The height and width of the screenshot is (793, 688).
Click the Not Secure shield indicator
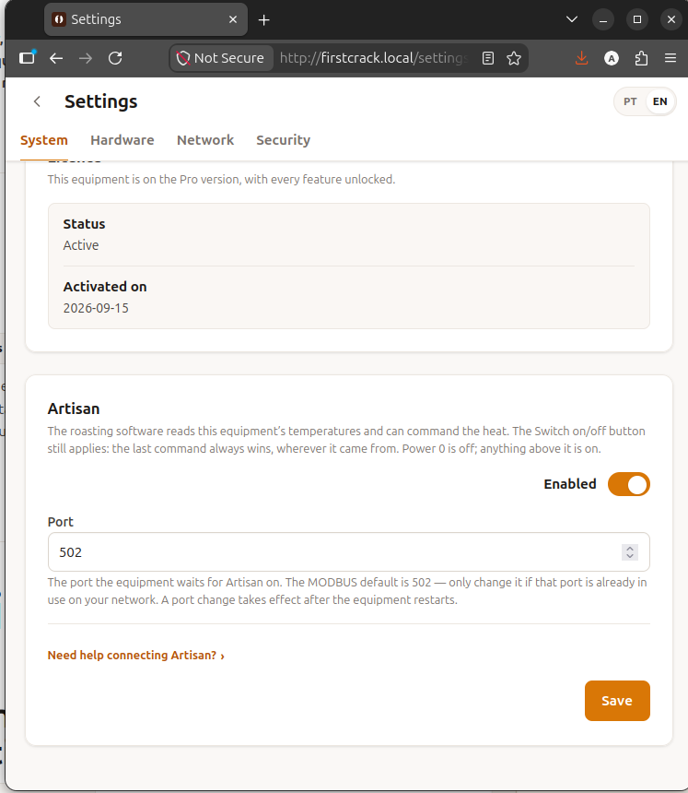click(221, 58)
